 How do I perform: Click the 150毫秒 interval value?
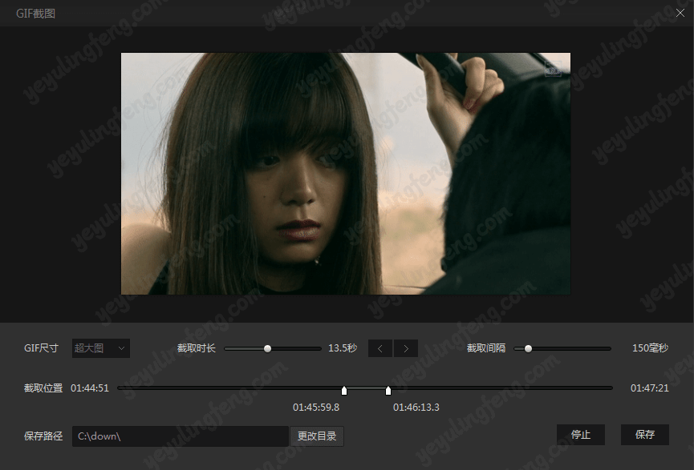[x=650, y=348]
